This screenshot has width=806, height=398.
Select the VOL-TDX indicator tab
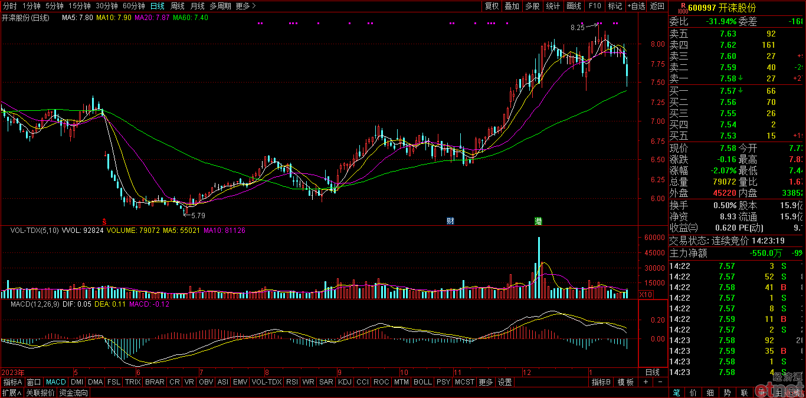coord(267,382)
